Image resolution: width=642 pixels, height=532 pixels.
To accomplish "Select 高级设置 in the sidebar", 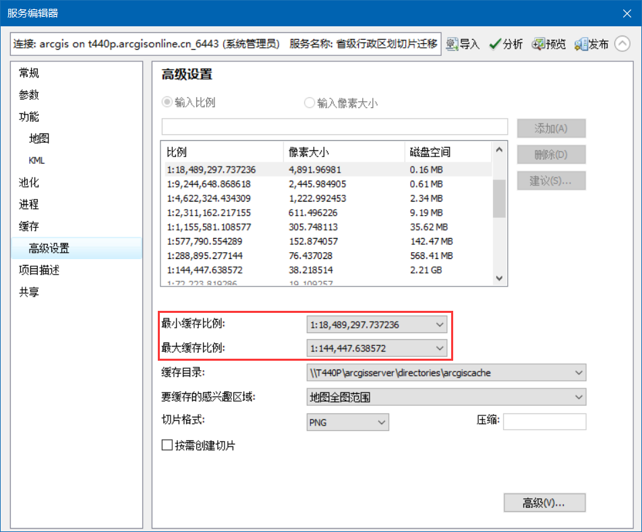I will tap(77, 248).
